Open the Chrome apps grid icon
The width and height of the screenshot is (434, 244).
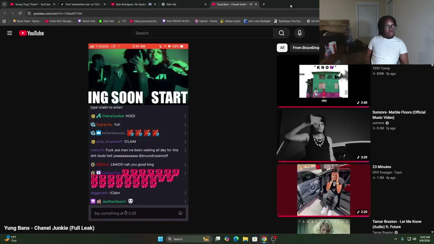pyautogui.click(x=4, y=21)
